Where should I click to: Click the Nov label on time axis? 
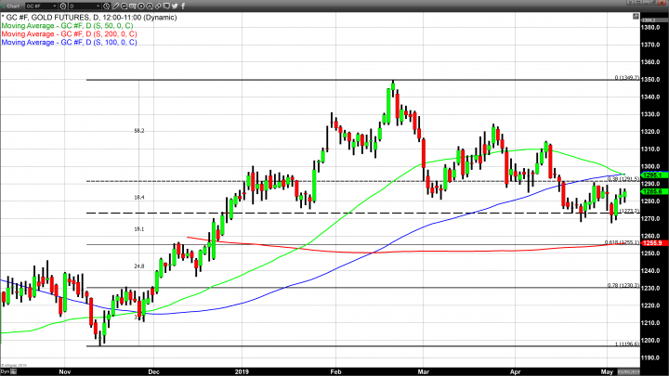pyautogui.click(x=65, y=371)
